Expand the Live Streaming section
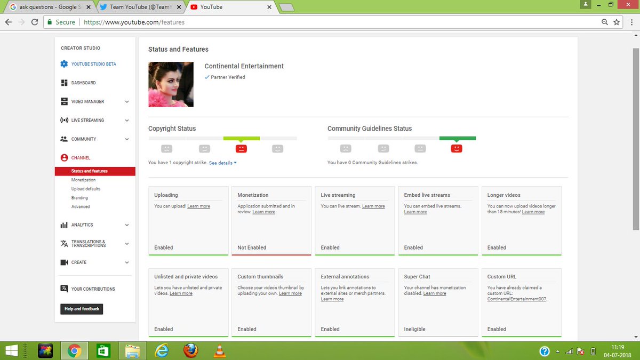The height and width of the screenshot is (360, 640). pos(127,120)
